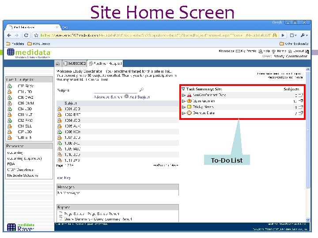
Task: Open subject 1010 JDD in the list
Action: point(72,155)
